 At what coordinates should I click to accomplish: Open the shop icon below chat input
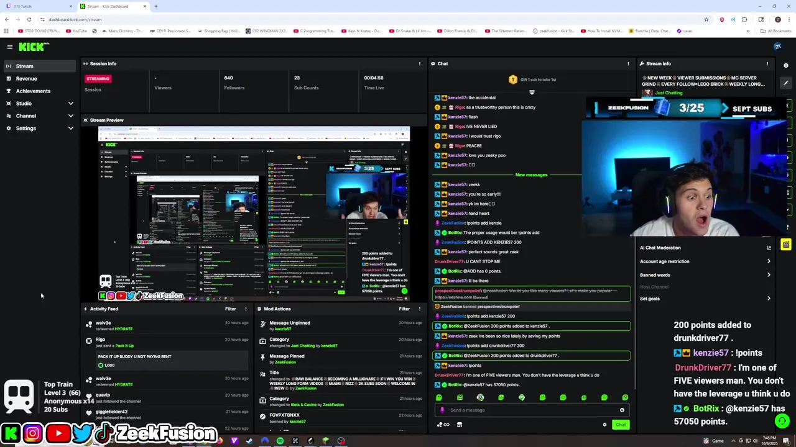coord(460,425)
